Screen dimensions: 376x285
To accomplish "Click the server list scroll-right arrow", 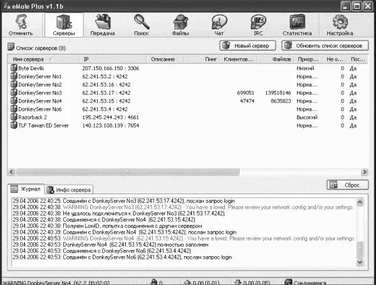I will [x=365, y=172].
